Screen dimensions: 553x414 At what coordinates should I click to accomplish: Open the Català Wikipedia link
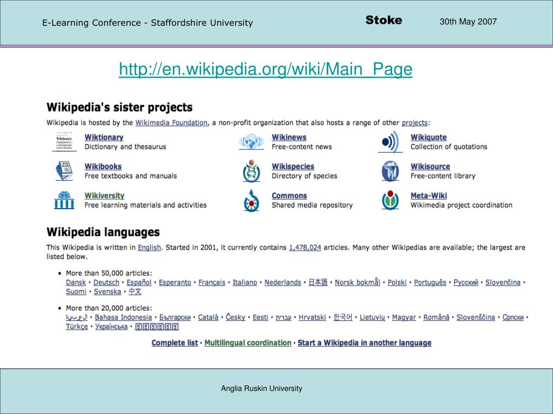tap(208, 317)
